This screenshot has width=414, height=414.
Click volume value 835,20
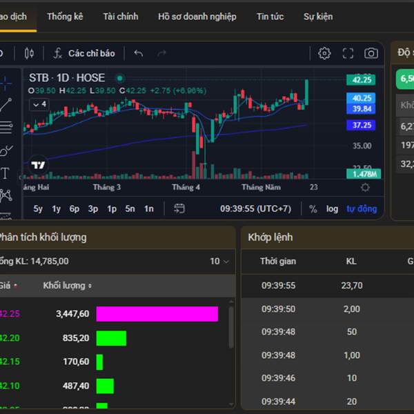point(76,338)
